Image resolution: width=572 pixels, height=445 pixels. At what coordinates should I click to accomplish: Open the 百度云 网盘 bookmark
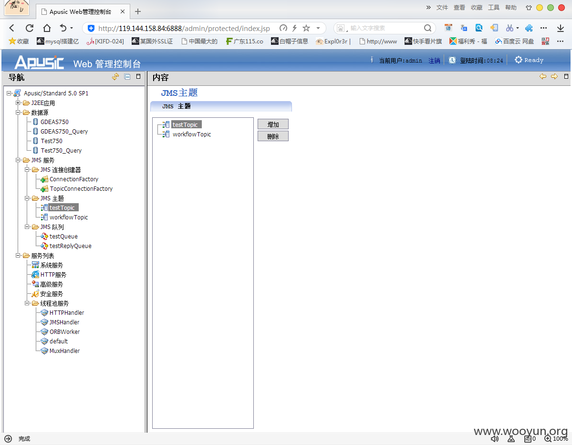pos(514,41)
